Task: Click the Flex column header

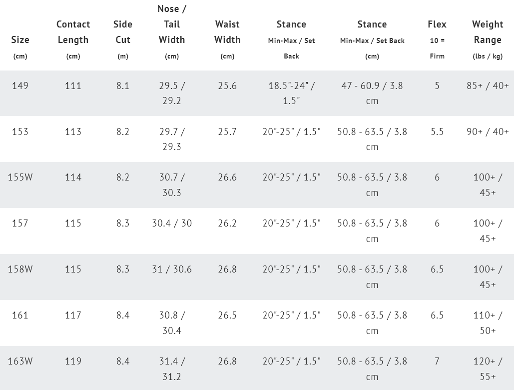Action: coord(437,24)
